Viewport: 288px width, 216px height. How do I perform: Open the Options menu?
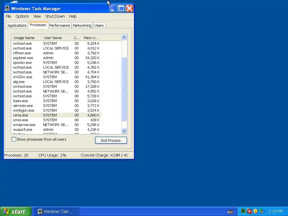coord(22,16)
